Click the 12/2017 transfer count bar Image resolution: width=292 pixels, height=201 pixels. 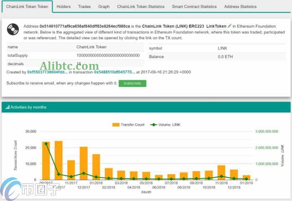click(x=84, y=163)
